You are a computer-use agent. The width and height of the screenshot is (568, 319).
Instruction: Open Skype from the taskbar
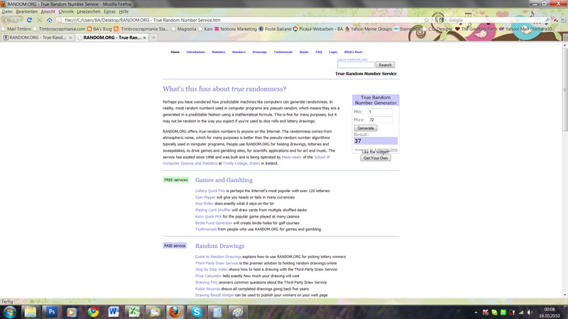click(x=197, y=312)
